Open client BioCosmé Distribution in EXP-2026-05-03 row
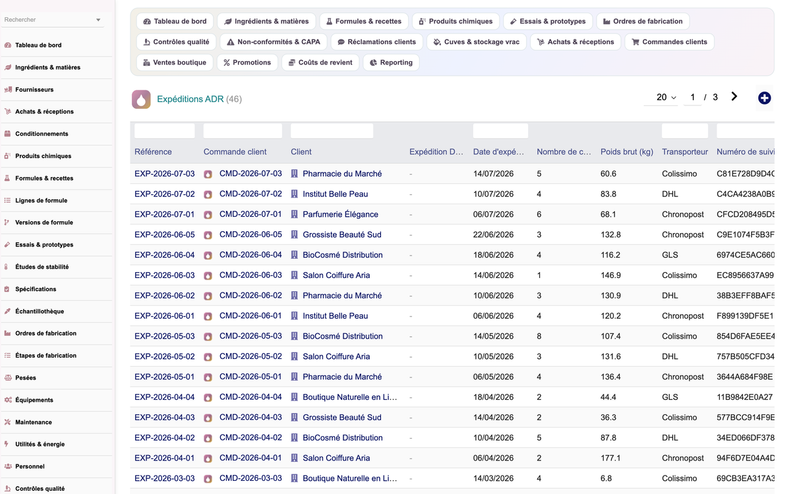 [343, 337]
